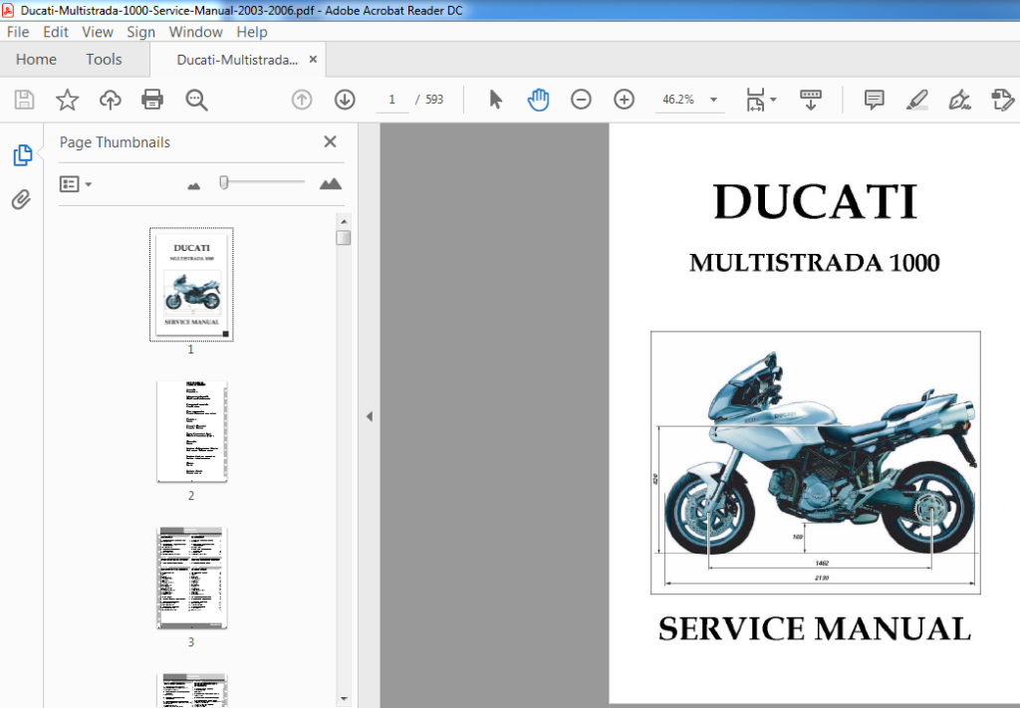Zoom out with the minus icon
Screen dimensions: 1020x708
coord(581,100)
